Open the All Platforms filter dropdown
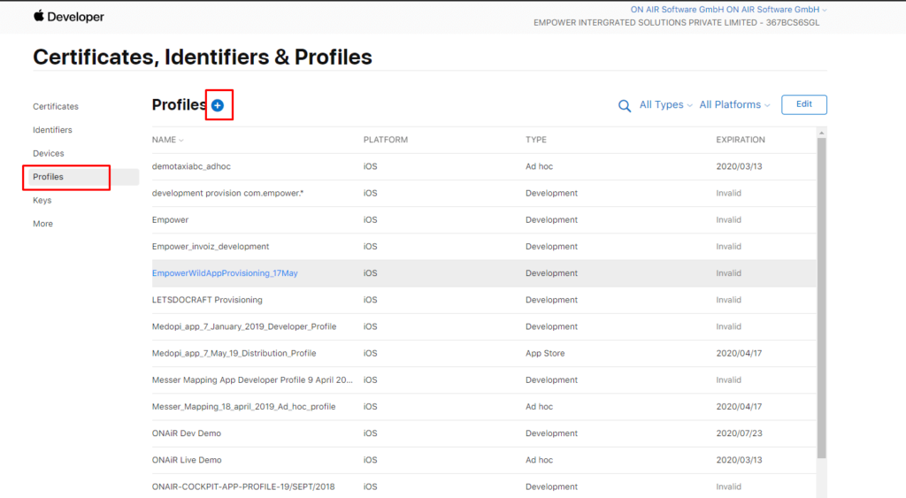Screen dimensions: 906x498 (734, 104)
